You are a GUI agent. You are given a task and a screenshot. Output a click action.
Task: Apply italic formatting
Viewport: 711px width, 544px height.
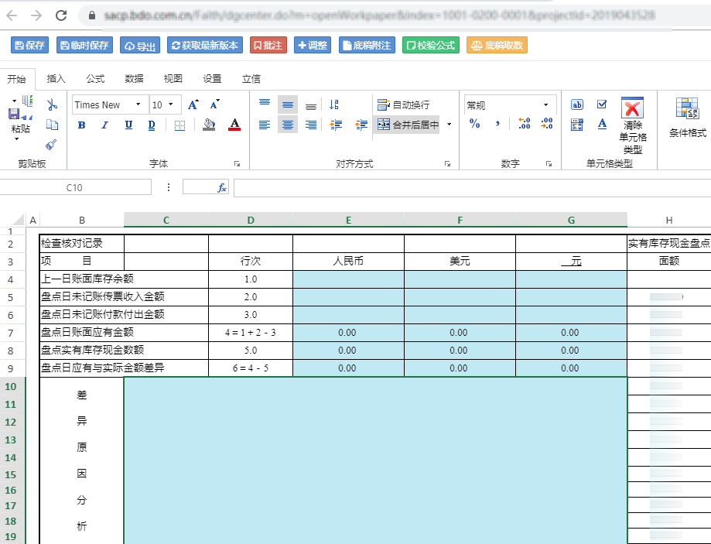coord(104,125)
